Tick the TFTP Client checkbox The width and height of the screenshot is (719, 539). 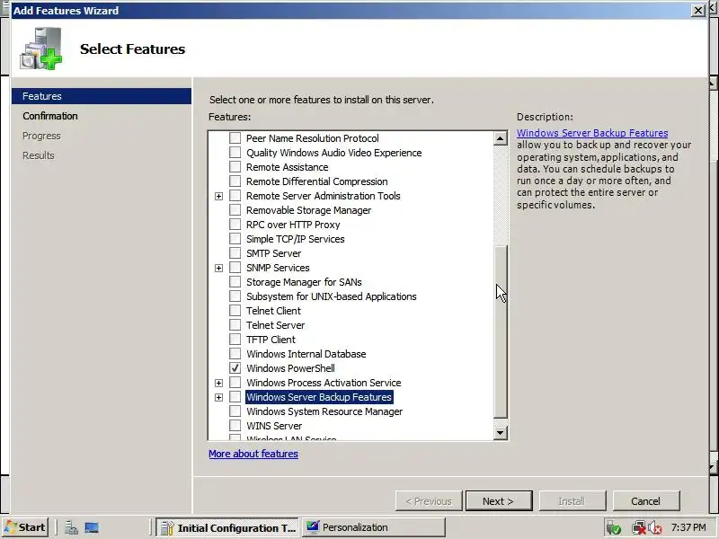(x=235, y=340)
